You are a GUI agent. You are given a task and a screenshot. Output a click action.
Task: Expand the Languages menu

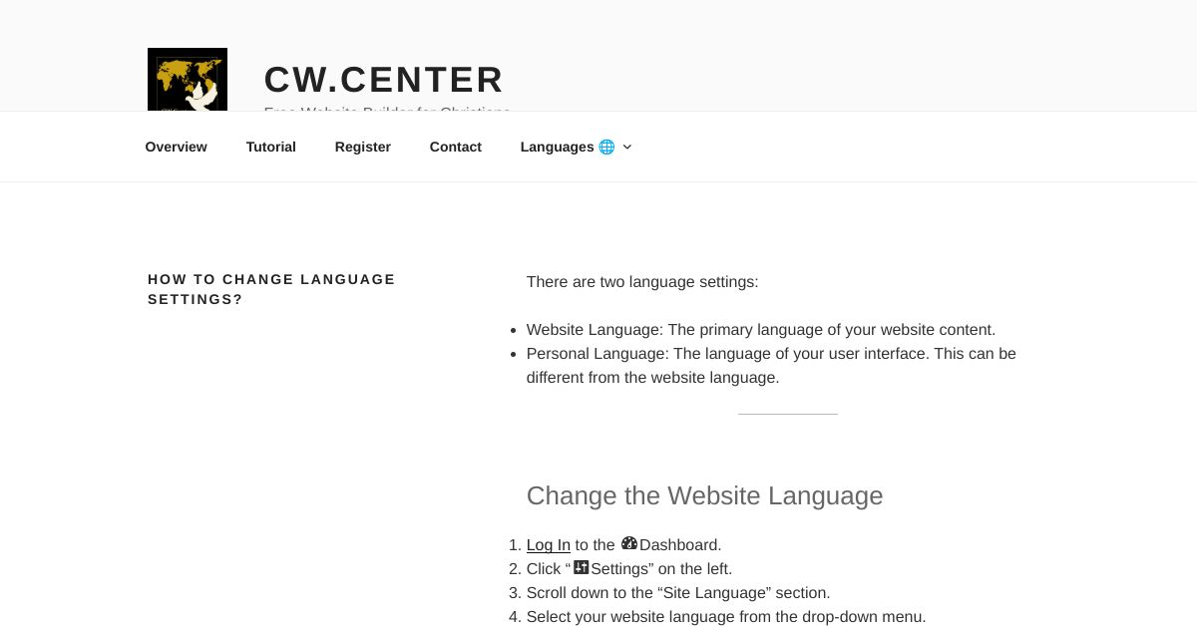click(x=576, y=147)
